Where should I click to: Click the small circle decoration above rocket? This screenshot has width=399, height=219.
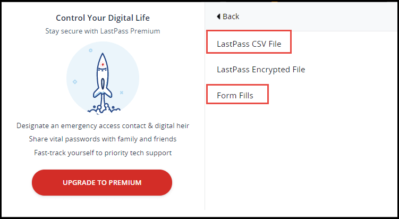[x=91, y=50]
